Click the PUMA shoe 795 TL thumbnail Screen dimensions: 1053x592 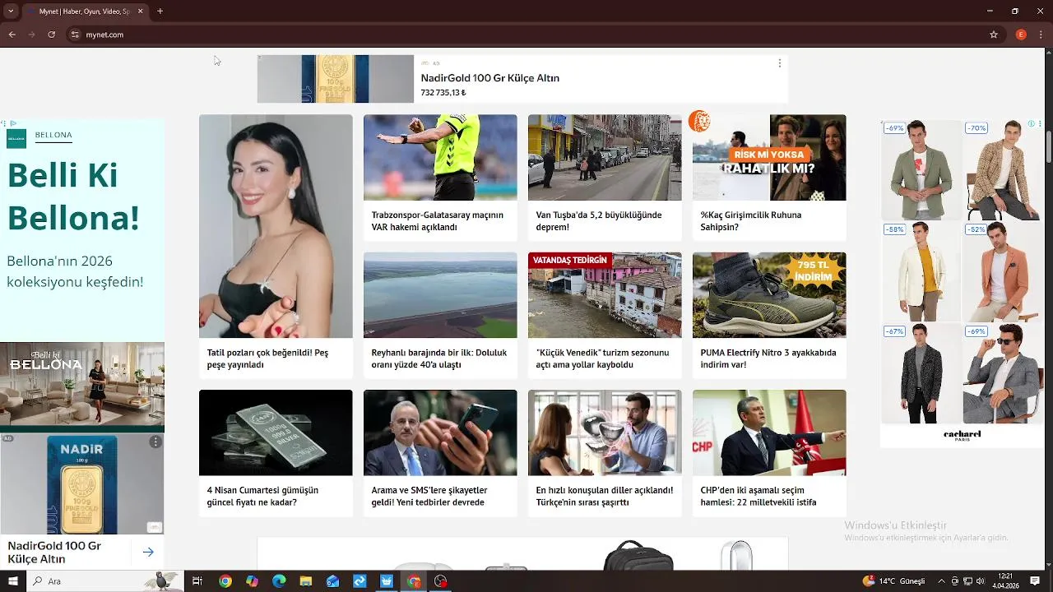pyautogui.click(x=769, y=295)
